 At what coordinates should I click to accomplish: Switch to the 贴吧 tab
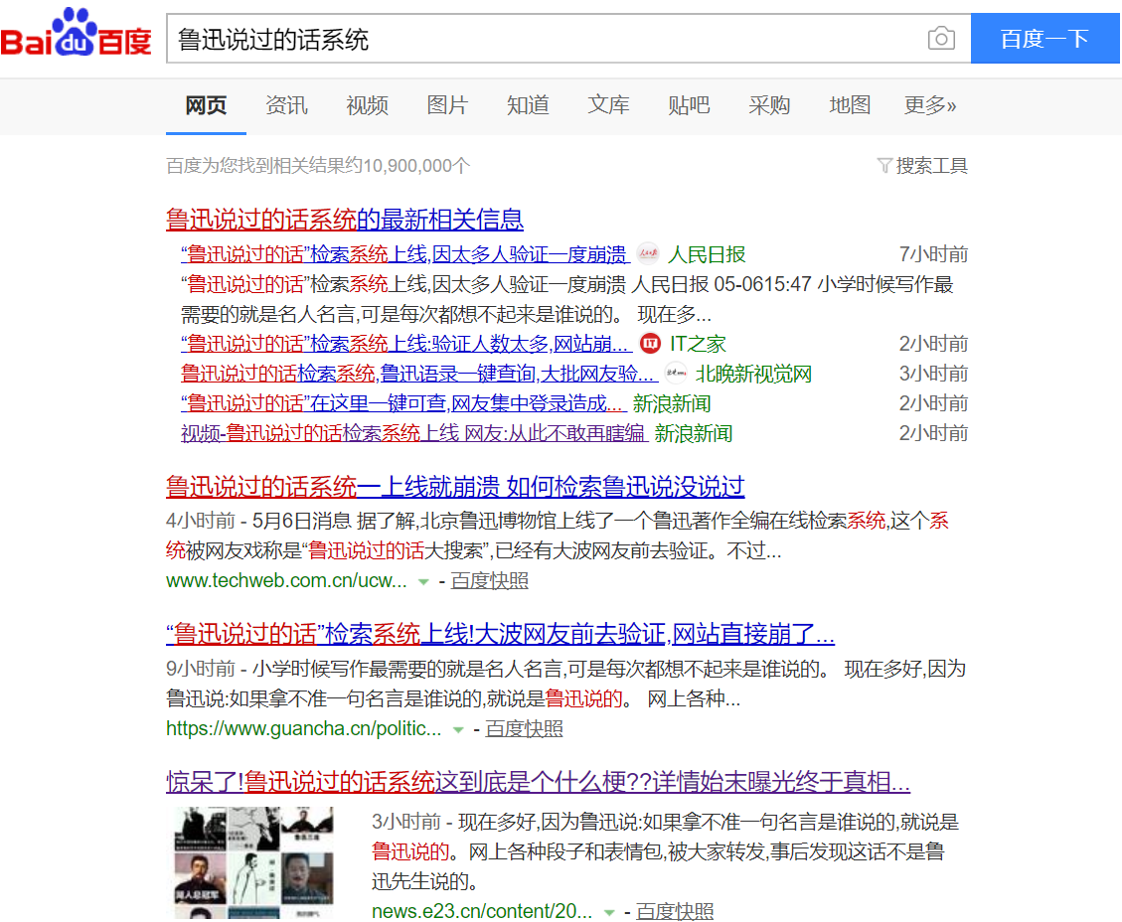[x=689, y=106]
